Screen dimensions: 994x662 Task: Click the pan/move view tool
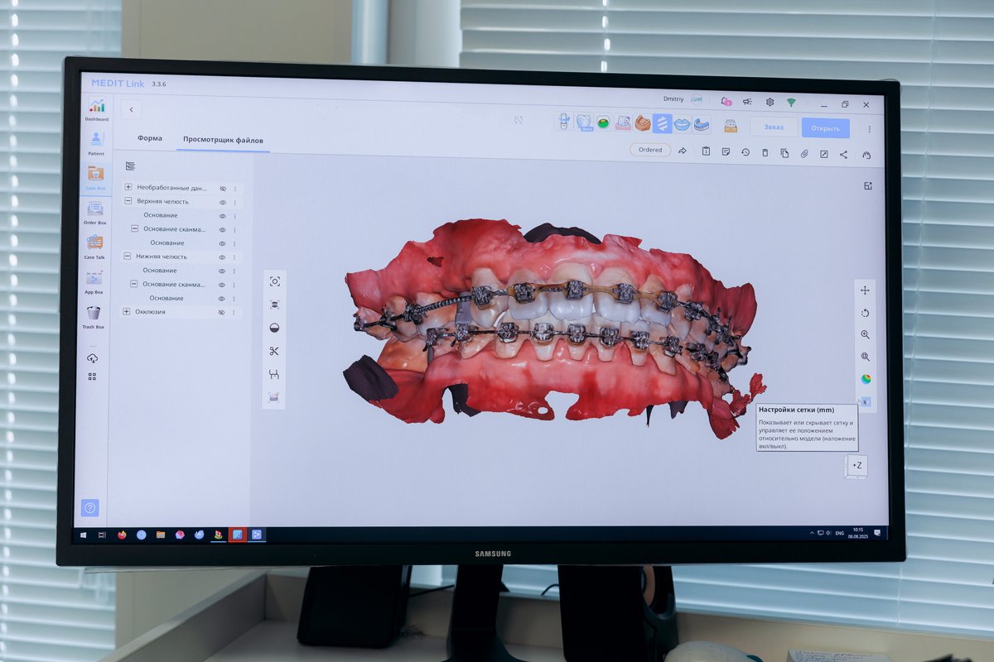tap(865, 290)
